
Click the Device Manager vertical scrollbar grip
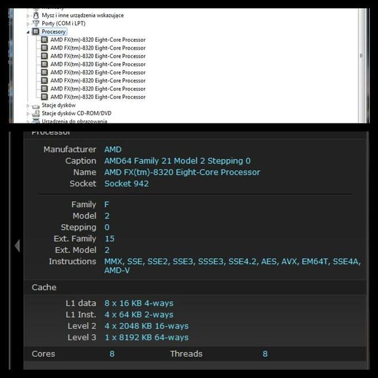coord(361,55)
